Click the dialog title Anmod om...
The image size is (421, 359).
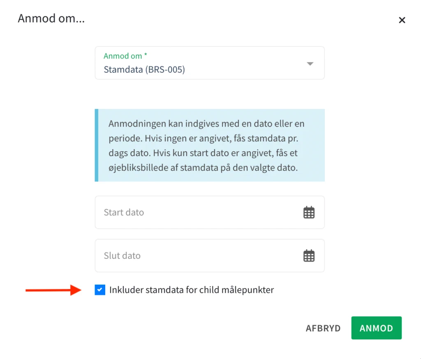[51, 18]
